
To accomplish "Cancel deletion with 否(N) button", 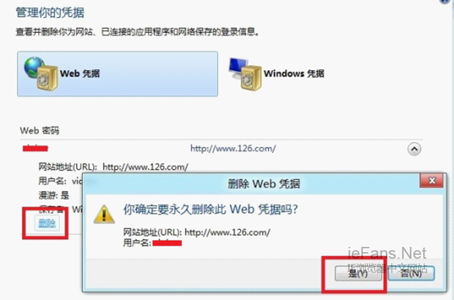I will click(411, 273).
